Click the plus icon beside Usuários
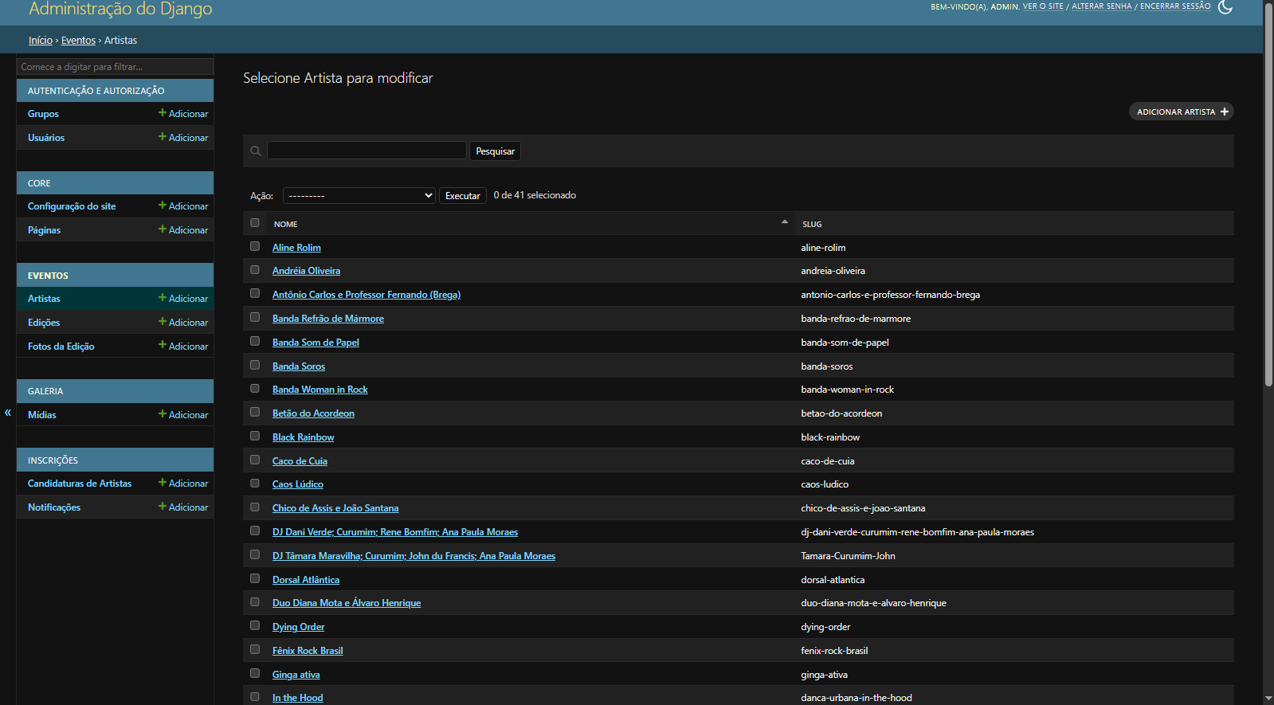This screenshot has width=1274, height=705. (163, 137)
